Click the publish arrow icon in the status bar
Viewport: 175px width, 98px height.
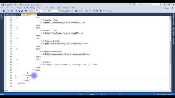click(x=155, y=94)
